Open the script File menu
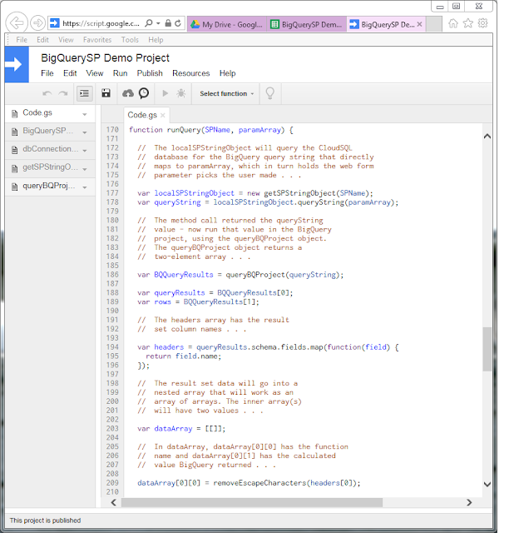This screenshot has width=519, height=533. 47,73
